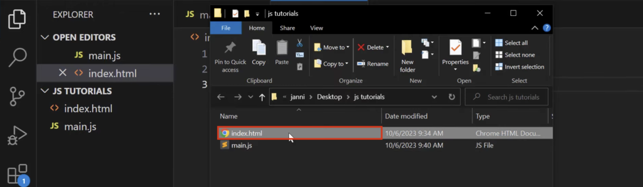
Task: Click the Paste icon in the ribbon
Action: coord(282,48)
